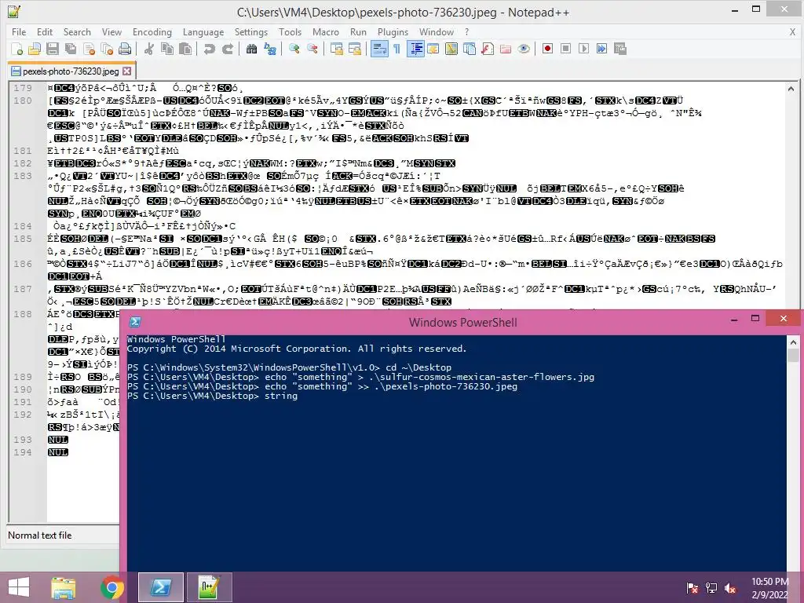Toggle synchronize vertical scrolling
The width and height of the screenshot is (804, 603).
click(337, 49)
